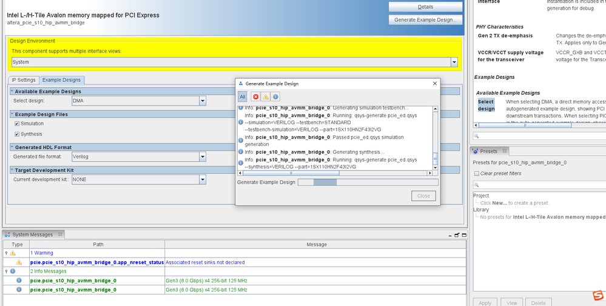Uncheck the Synthesis checkbox
The width and height of the screenshot is (606, 306).
point(18,135)
